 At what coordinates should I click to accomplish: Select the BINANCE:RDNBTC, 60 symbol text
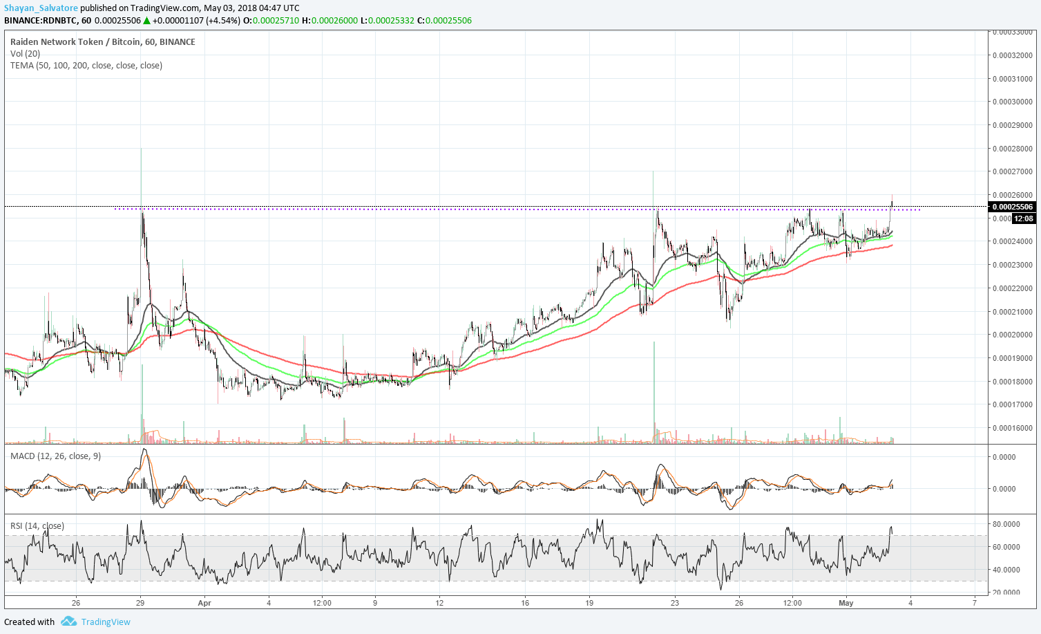point(48,20)
